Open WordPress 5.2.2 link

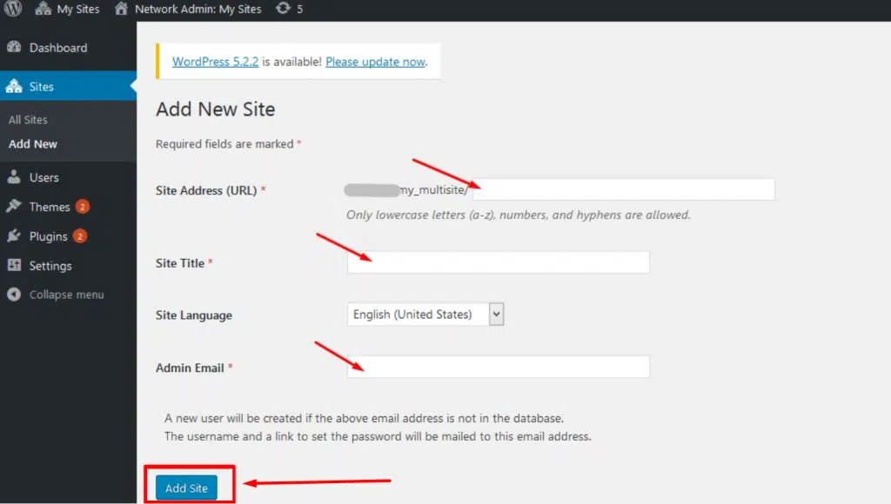[215, 62]
